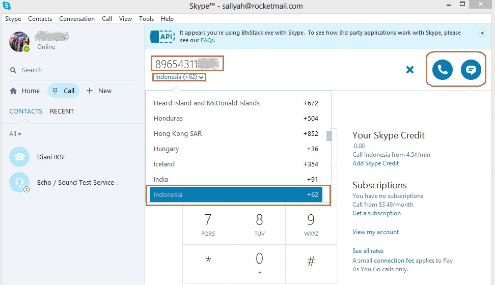Select highlighted Indonesia +62 entry

tap(236, 194)
